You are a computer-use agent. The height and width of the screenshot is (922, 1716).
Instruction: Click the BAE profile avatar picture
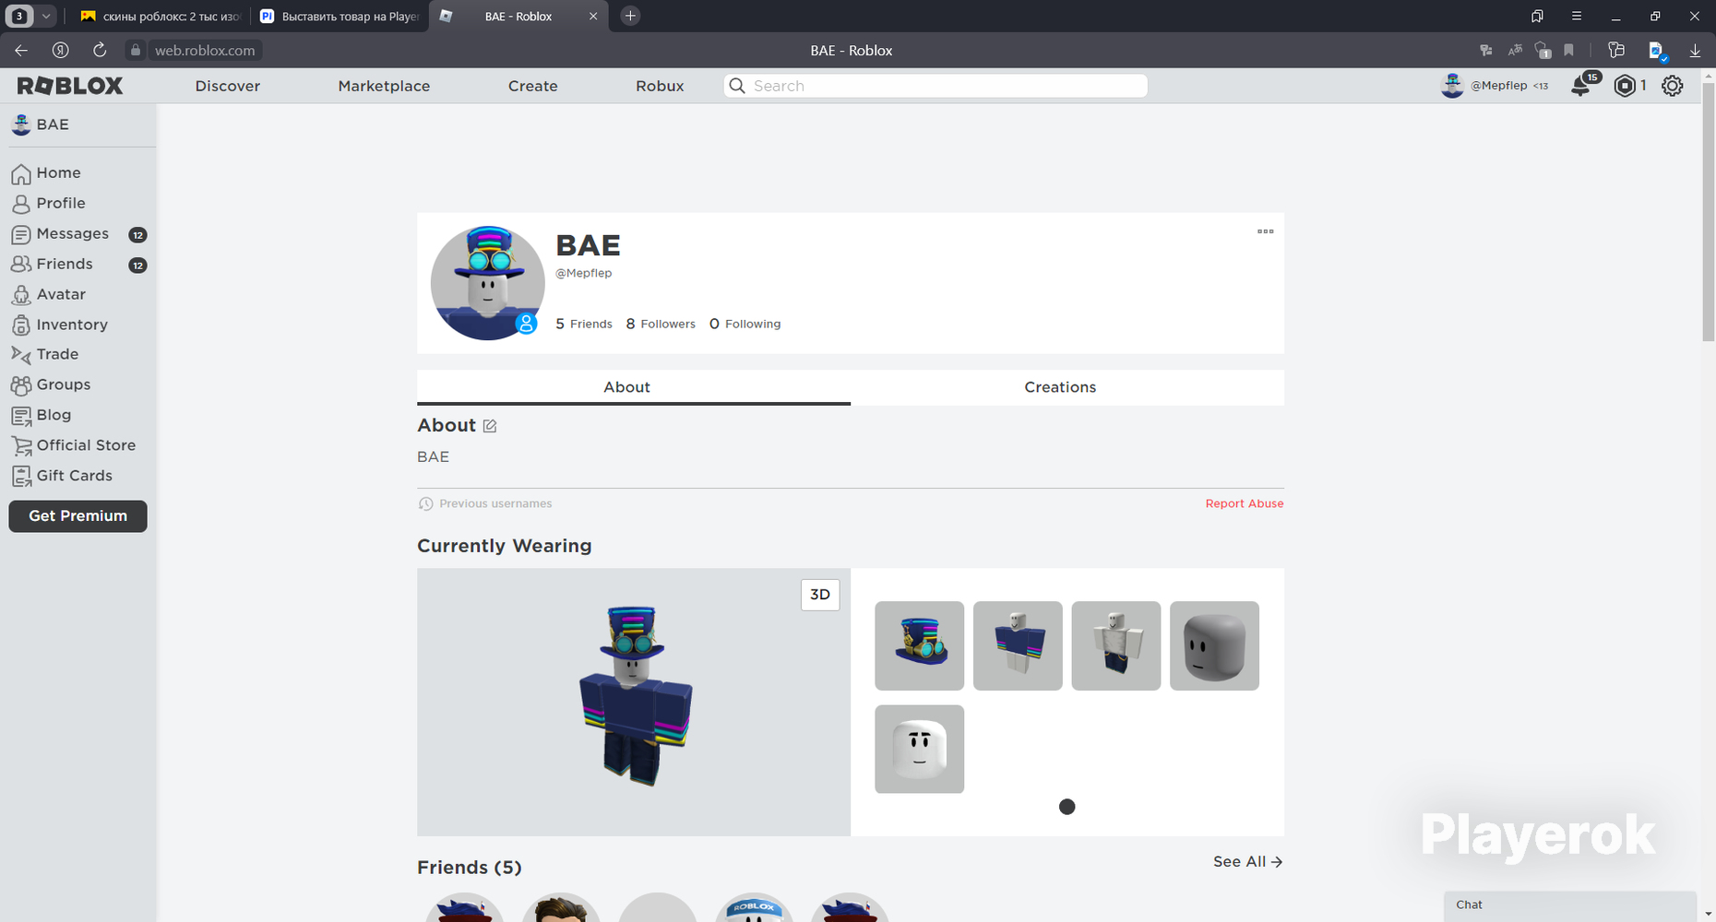click(487, 283)
